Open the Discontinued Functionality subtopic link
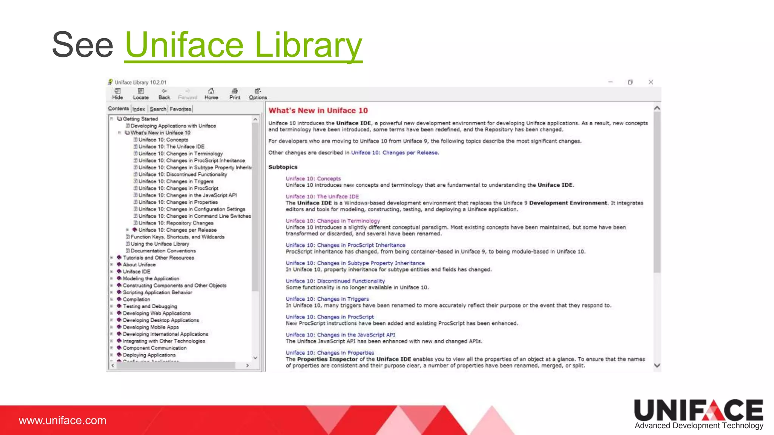774x435 pixels. pos(335,281)
